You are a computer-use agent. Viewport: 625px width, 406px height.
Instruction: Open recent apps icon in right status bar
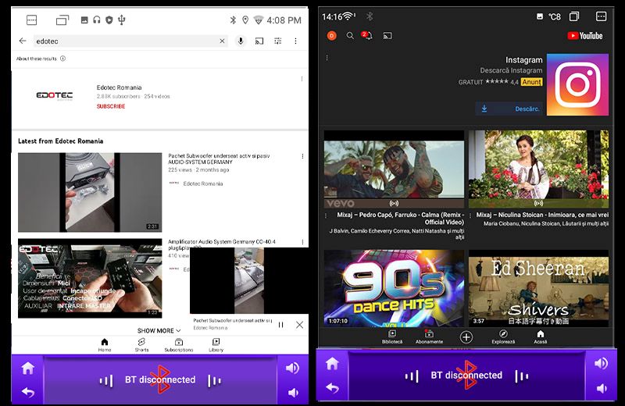click(574, 16)
